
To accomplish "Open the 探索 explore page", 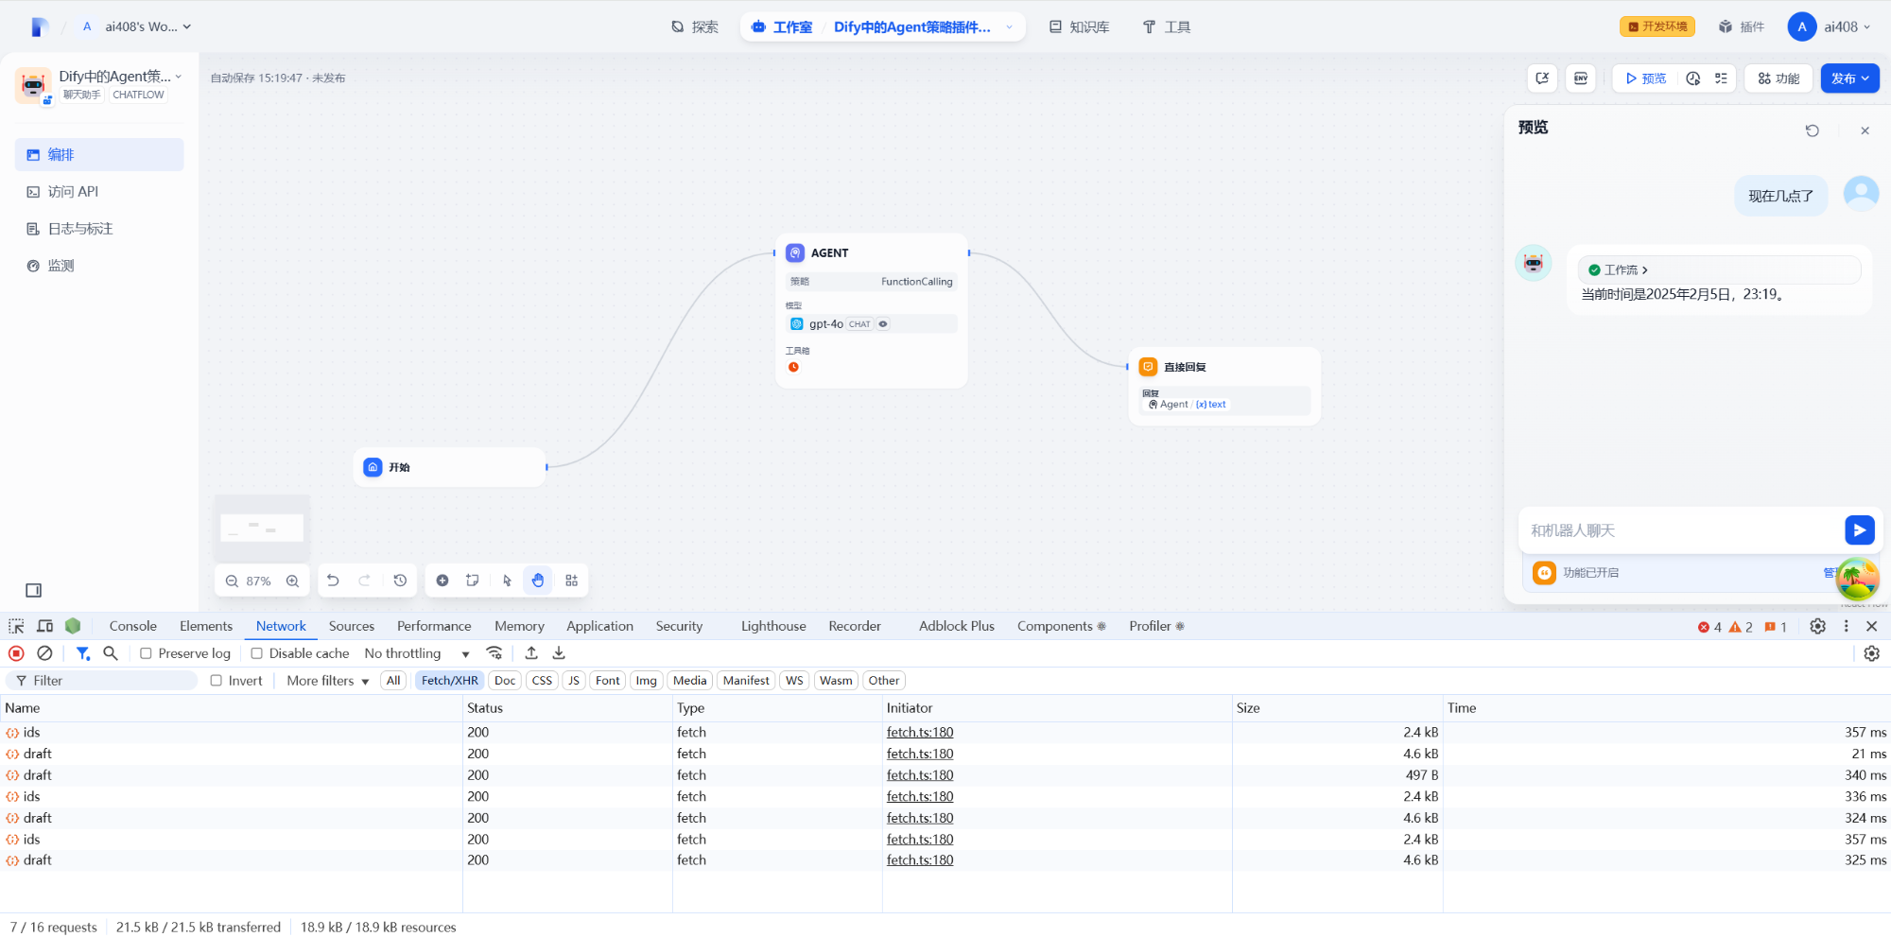I will [x=695, y=26].
